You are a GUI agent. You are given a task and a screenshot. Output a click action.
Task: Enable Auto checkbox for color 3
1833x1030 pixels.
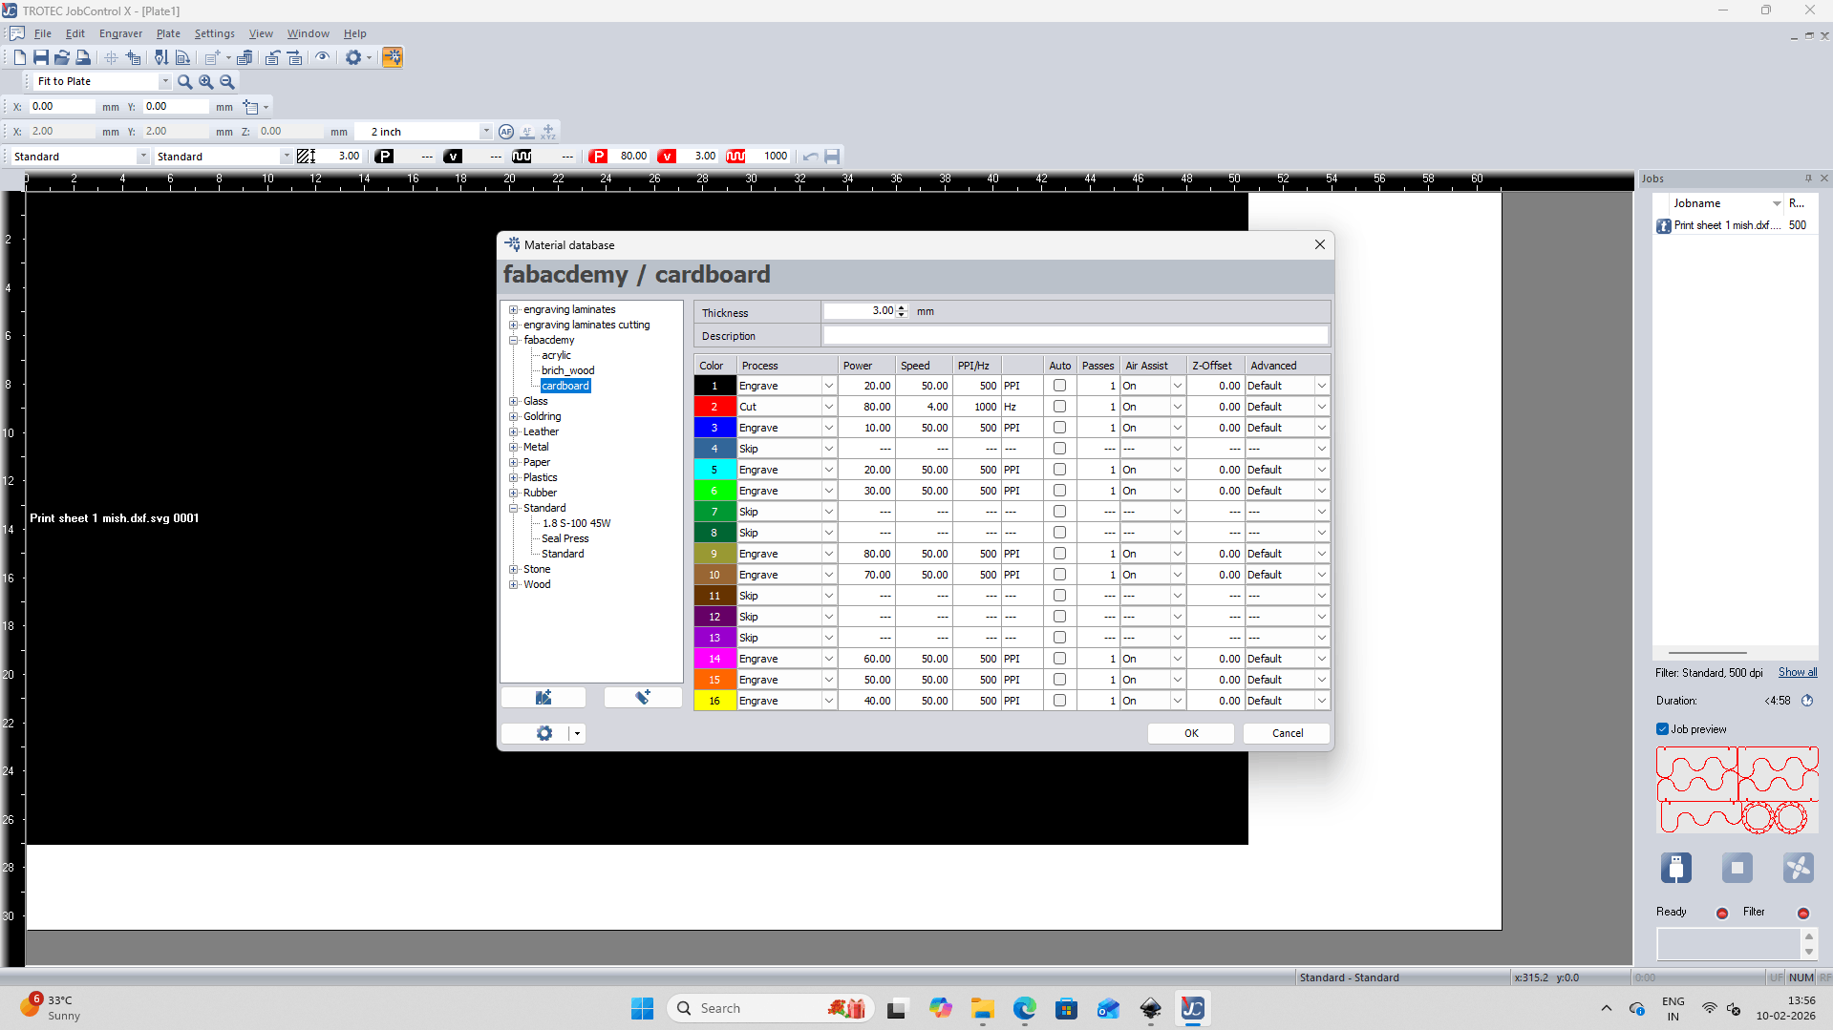click(x=1059, y=428)
